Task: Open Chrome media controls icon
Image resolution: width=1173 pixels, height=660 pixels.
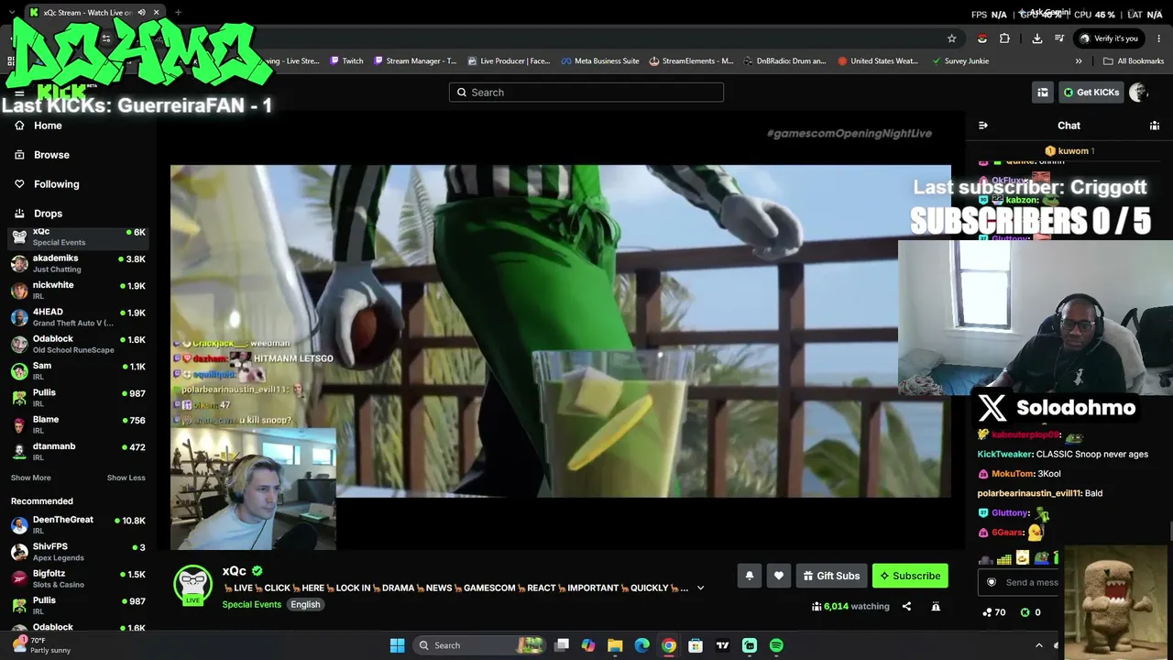Action: pos(1059,38)
